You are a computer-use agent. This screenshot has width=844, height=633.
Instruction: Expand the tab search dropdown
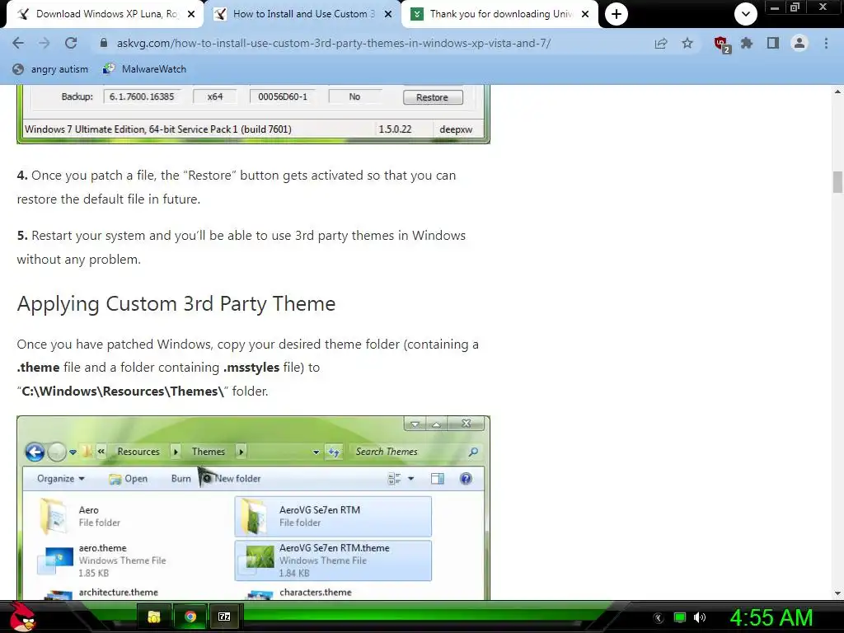tap(745, 14)
